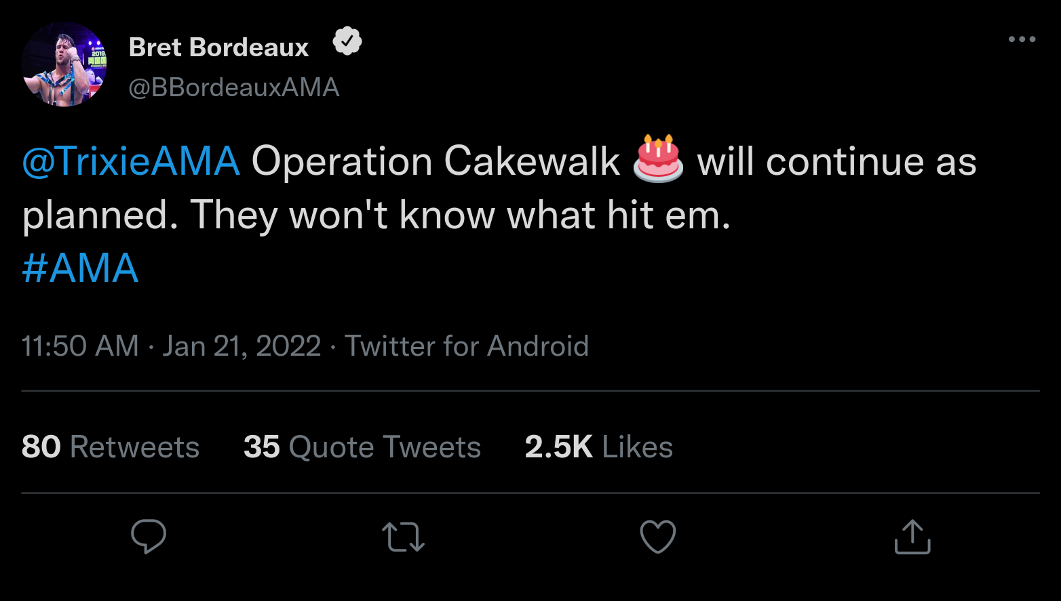Click the verified checkmark badge

point(347,42)
